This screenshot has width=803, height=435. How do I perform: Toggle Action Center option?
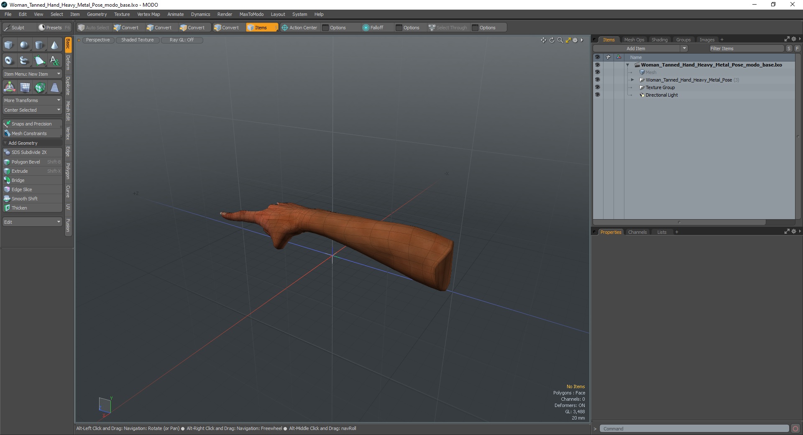(x=299, y=28)
